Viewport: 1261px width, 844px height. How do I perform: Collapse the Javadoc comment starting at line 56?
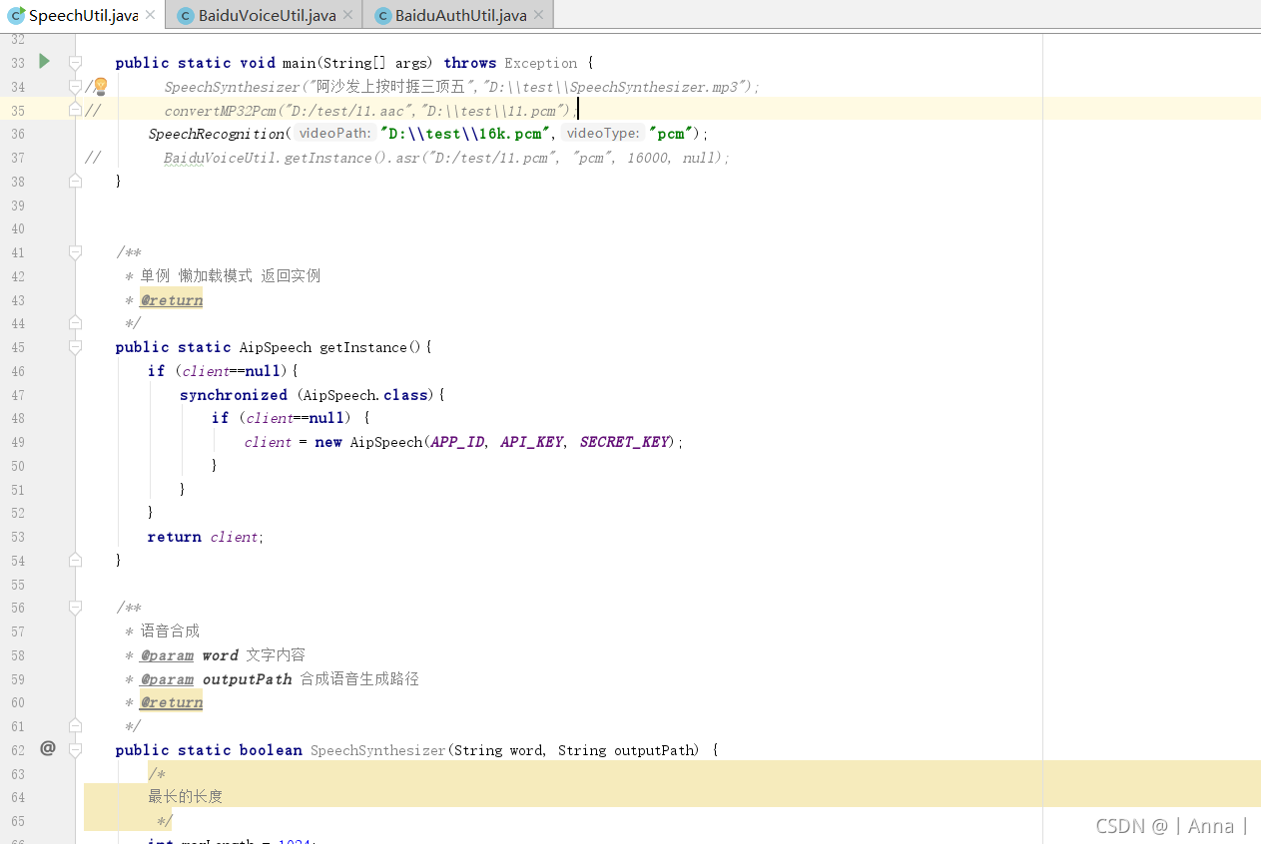pyautogui.click(x=75, y=607)
